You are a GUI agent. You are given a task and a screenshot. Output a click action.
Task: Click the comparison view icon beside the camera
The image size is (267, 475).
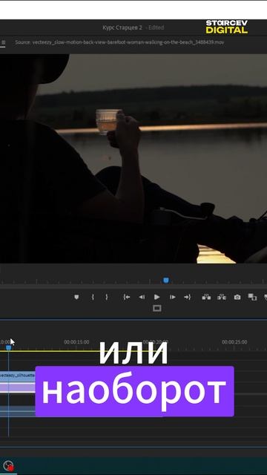click(x=252, y=297)
